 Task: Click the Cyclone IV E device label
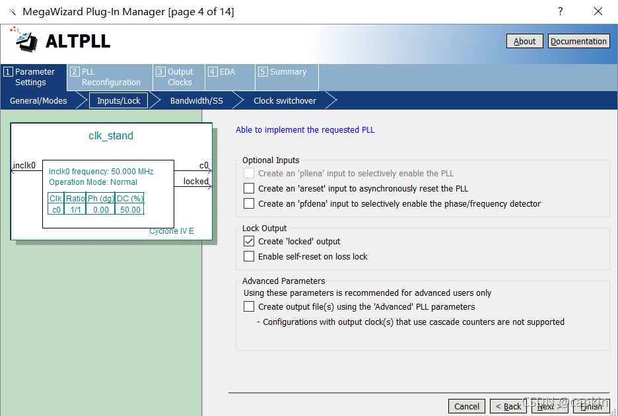(172, 231)
